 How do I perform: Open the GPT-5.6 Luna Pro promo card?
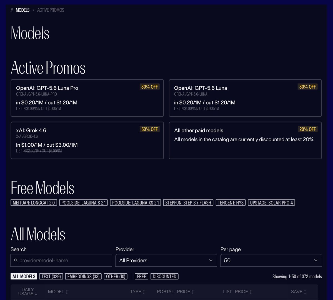87,98
